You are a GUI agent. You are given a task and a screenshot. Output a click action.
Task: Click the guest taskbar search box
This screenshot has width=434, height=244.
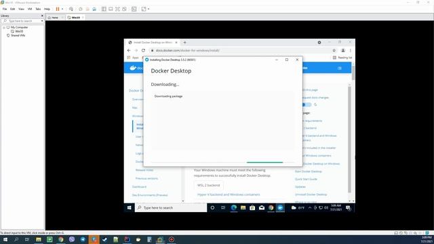pos(171,208)
